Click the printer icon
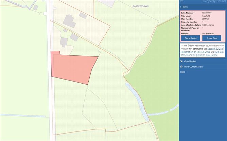Viewport: 227px width, 141px height. tap(181, 67)
